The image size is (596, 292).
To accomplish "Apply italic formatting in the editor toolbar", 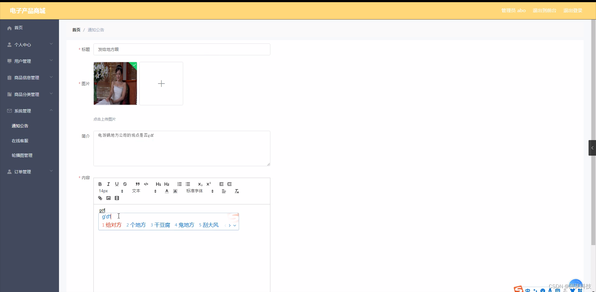I will pos(108,184).
